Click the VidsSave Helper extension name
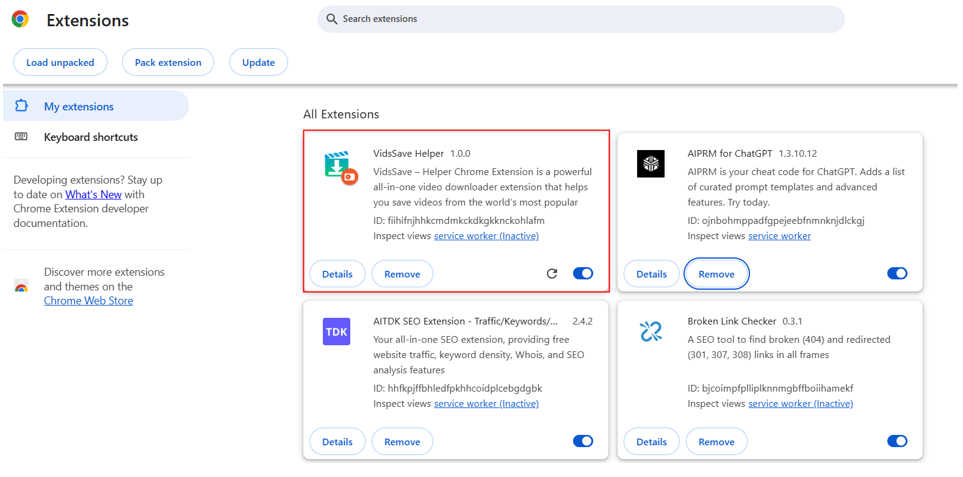Viewport: 963px width, 477px height. [409, 154]
